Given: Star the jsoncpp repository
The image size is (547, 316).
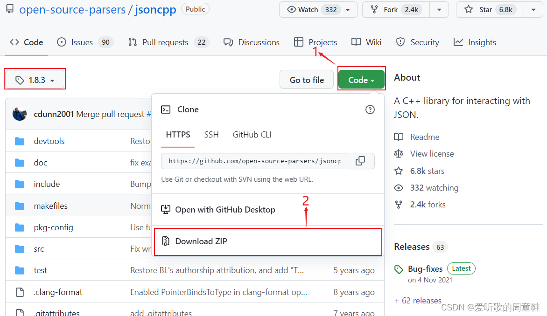Looking at the screenshot, I should click(490, 9).
